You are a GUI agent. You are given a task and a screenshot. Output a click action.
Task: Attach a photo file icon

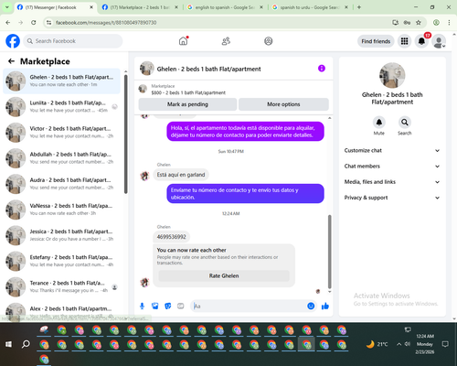[155, 306]
